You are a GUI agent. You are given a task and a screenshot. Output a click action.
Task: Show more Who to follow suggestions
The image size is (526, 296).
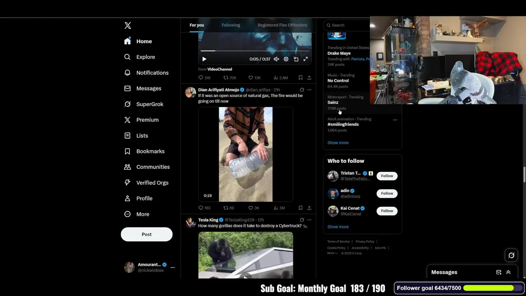tap(338, 227)
